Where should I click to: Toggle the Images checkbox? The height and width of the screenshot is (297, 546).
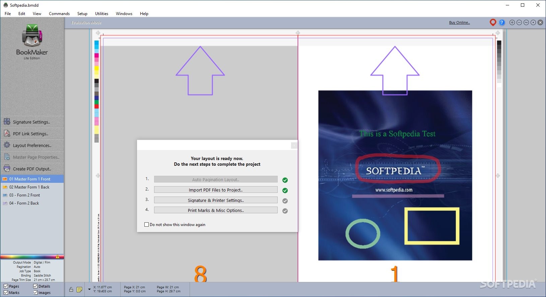coord(35,293)
